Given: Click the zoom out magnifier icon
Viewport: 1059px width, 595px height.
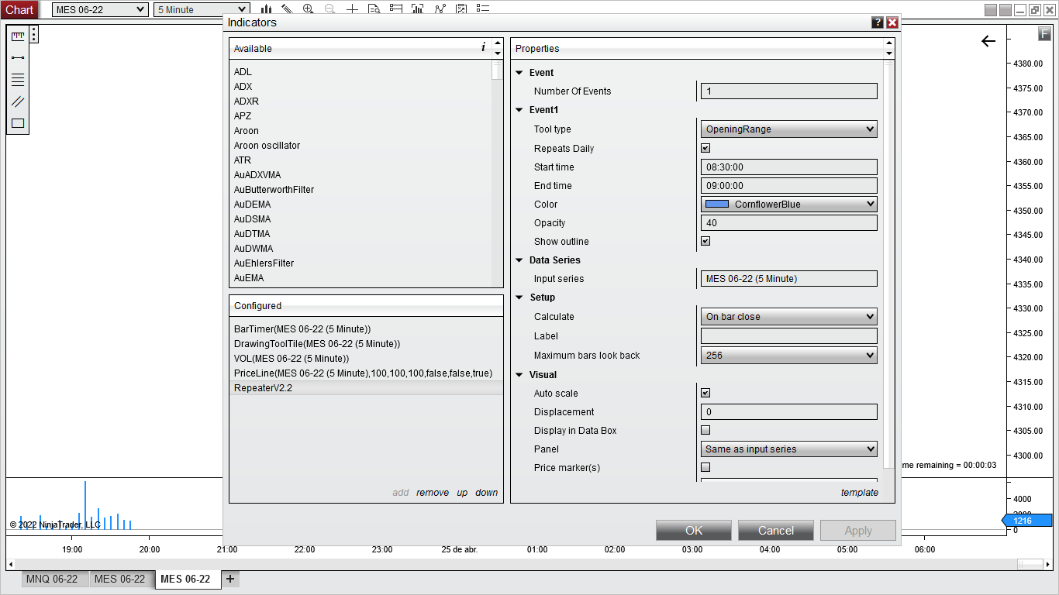Looking at the screenshot, I should click(330, 9).
